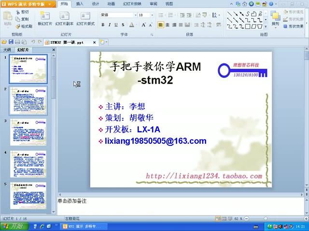Duplicate slide using 幻灯片副本 icon
The height and width of the screenshot is (231, 309).
(64, 18)
